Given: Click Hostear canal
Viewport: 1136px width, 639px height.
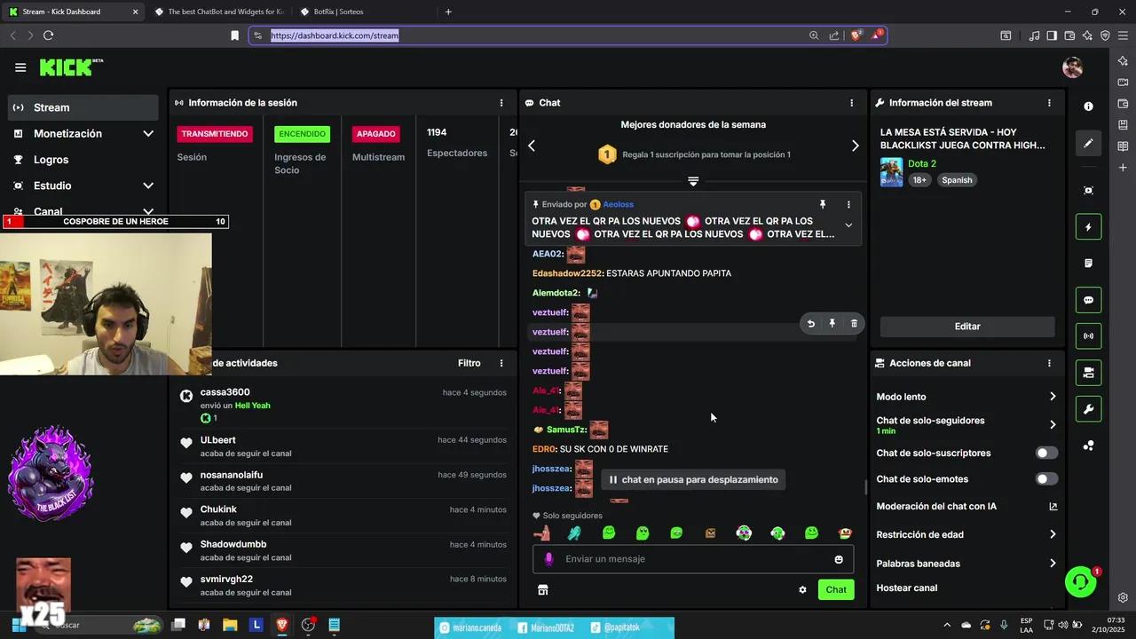Looking at the screenshot, I should (907, 588).
